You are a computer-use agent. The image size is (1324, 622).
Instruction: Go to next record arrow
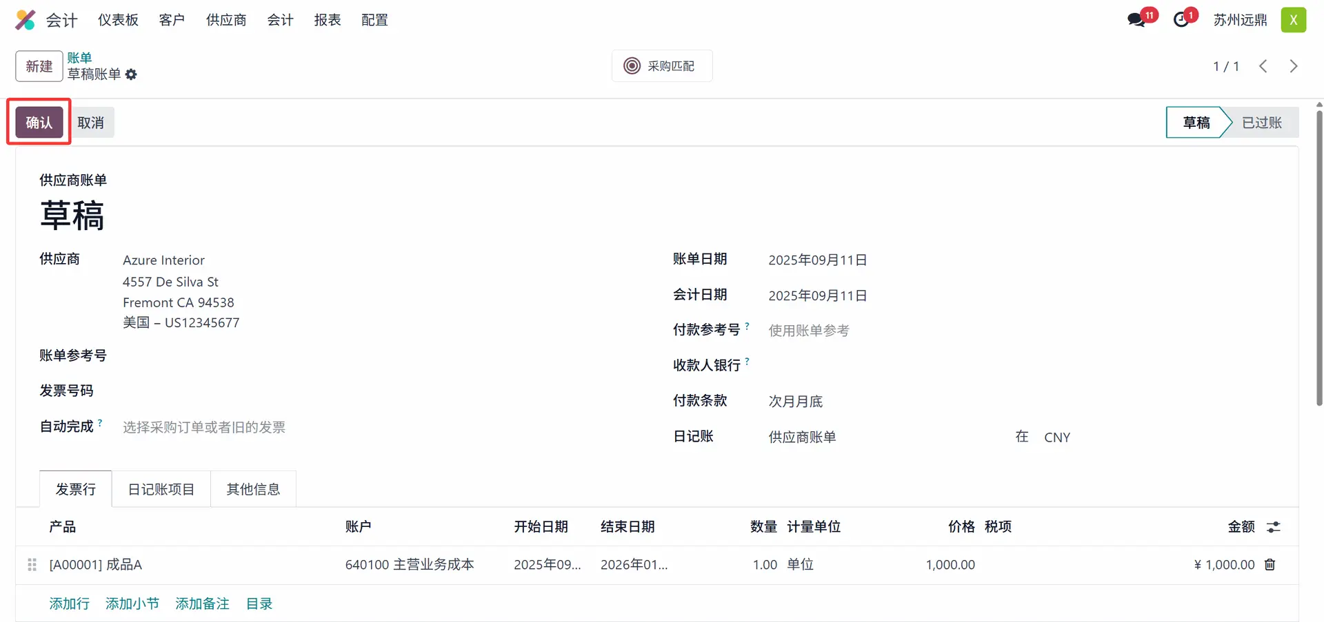[1293, 66]
